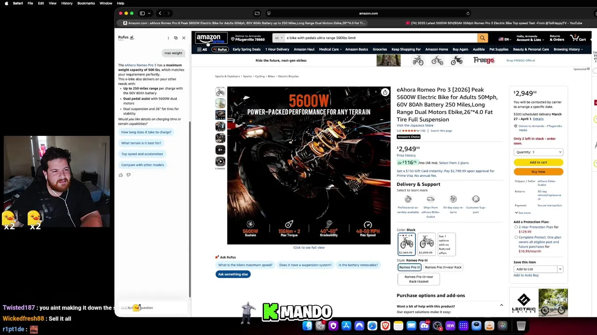Open Trash in the Dock
Viewport: 597px width, 335px height.
pyautogui.click(x=521, y=326)
